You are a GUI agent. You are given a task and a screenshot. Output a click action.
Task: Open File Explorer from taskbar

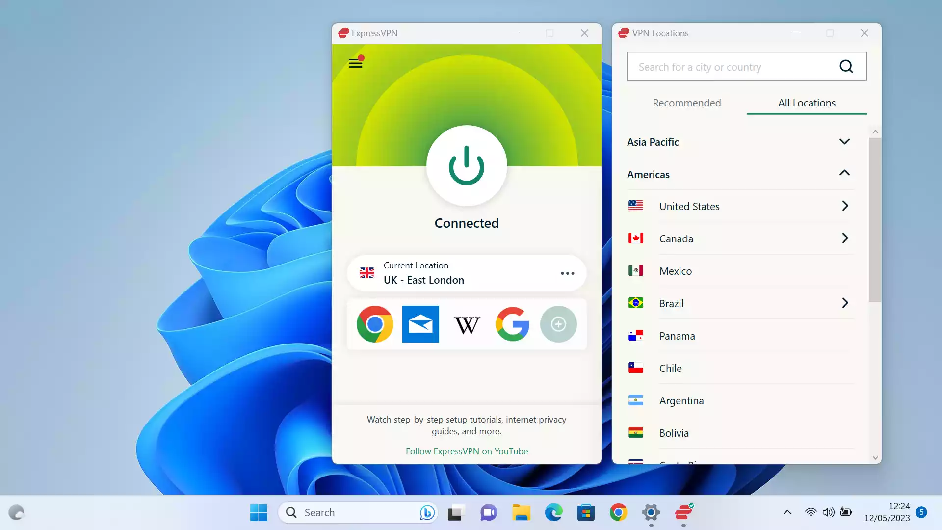[x=521, y=512]
